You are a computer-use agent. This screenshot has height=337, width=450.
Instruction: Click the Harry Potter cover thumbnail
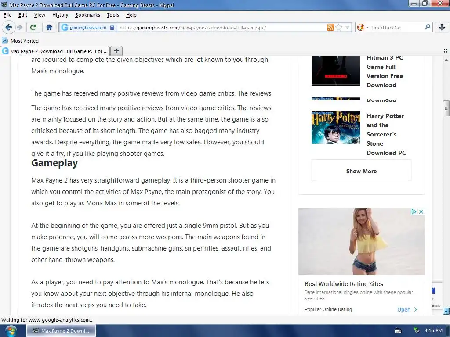point(335,127)
